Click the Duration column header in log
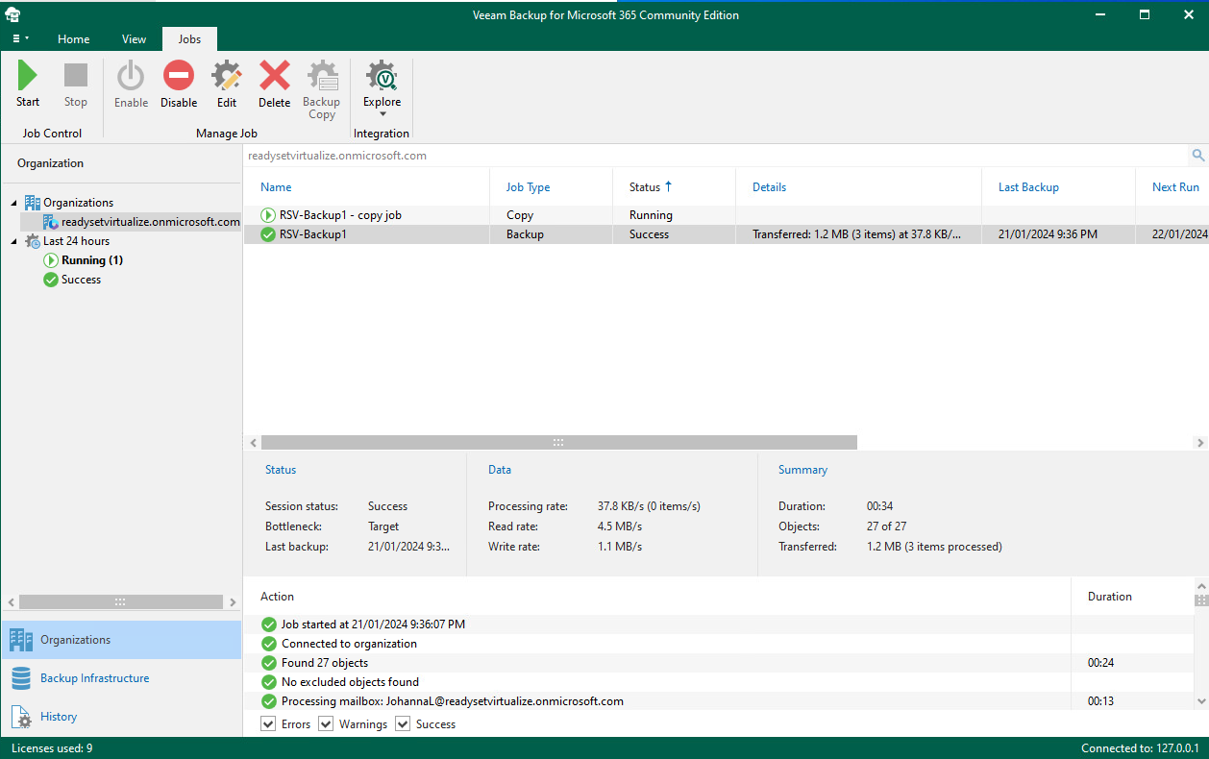1209x759 pixels. pyautogui.click(x=1110, y=597)
